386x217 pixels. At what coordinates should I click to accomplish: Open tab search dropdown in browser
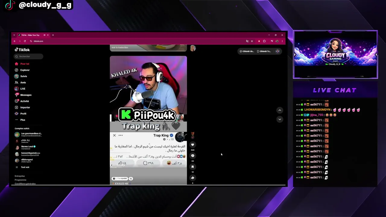(14, 35)
